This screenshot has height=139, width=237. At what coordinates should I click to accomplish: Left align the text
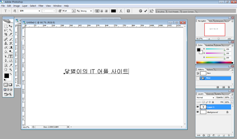pyautogui.click(x=97, y=11)
